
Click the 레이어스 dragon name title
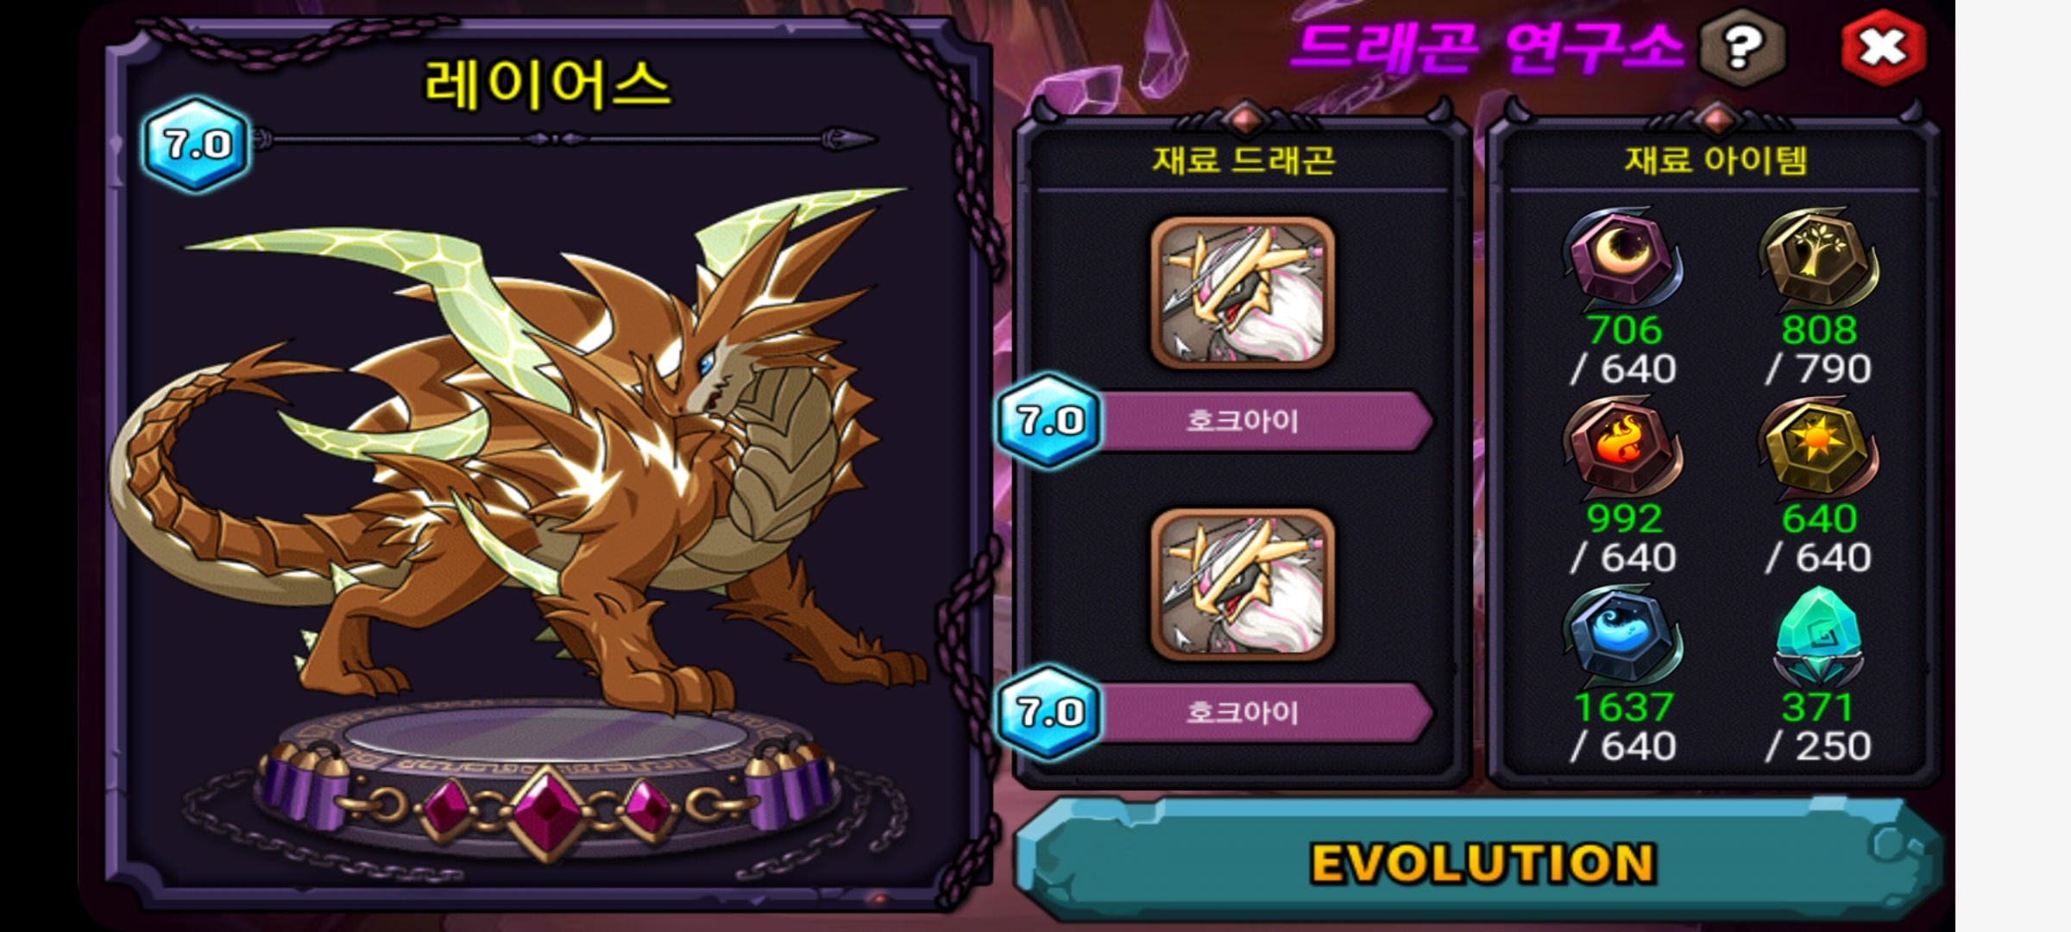tap(547, 85)
